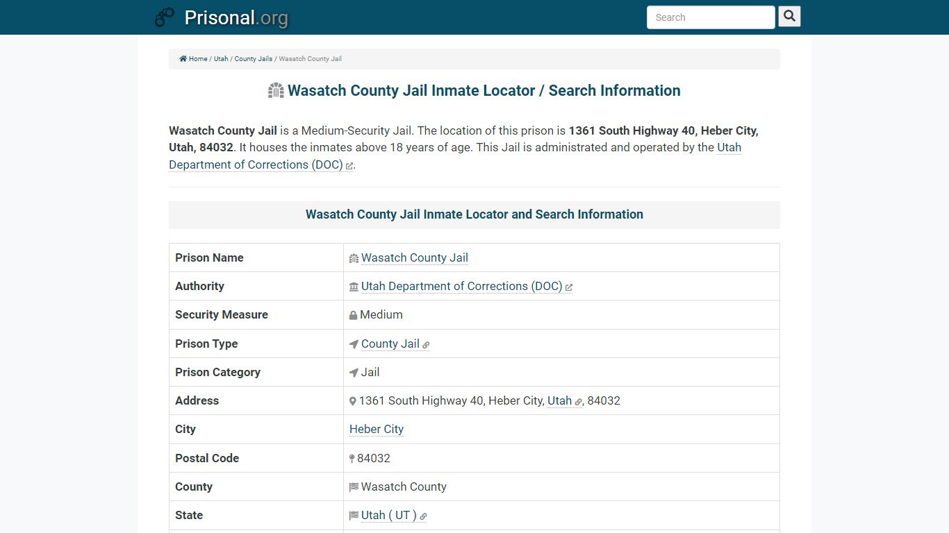Screen dimensions: 949x533
Task: Click the Address row label
Action: [197, 400]
